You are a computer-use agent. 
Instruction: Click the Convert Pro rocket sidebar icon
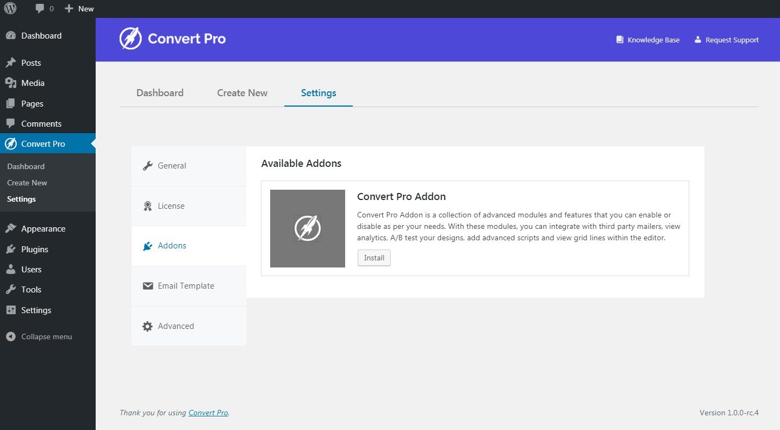pyautogui.click(x=10, y=144)
